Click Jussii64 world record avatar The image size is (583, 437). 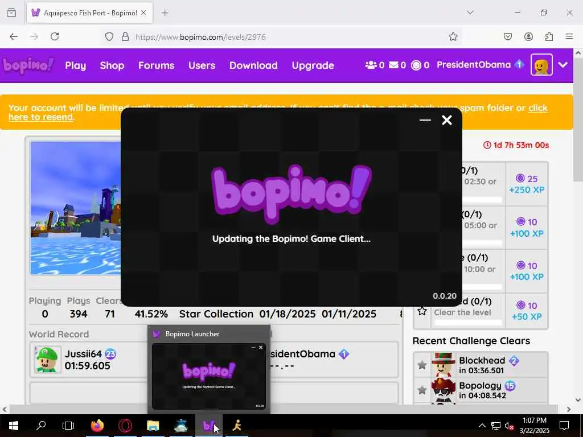point(47,360)
